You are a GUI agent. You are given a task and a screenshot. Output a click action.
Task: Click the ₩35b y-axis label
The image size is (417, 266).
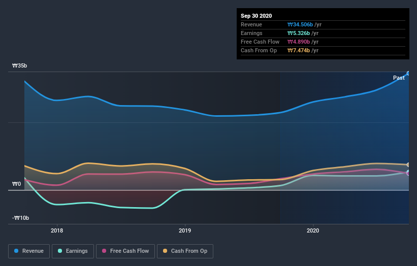19,65
